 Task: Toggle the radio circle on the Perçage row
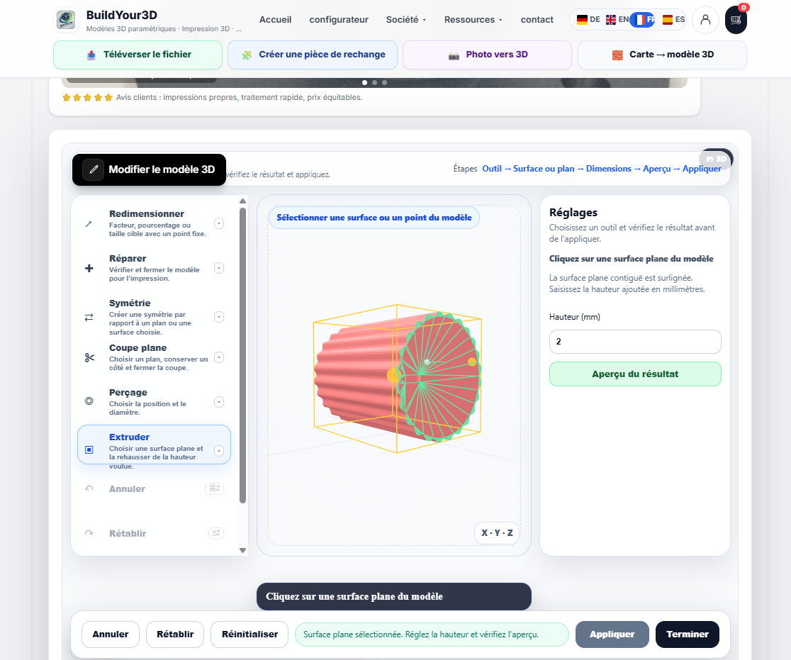pos(219,402)
